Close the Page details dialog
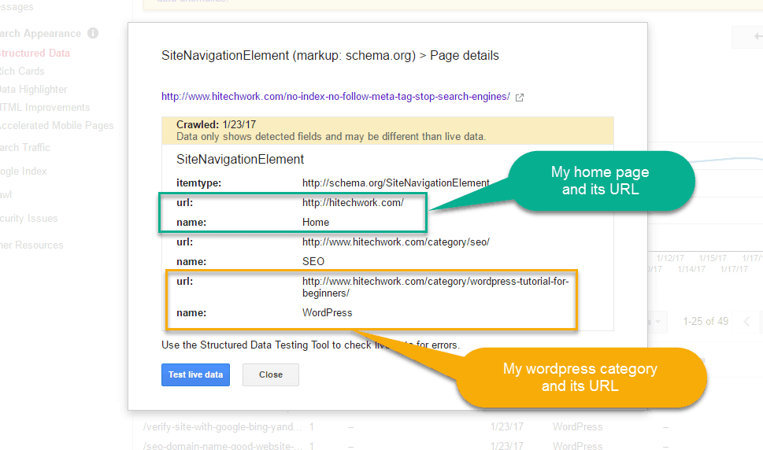Viewport: 763px width, 450px height. point(271,374)
